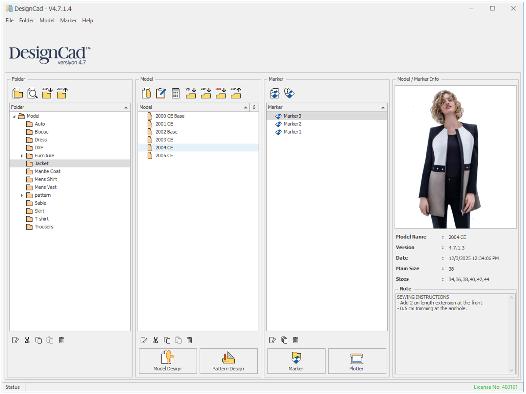Click the search folder magnifier icon
Viewport: 526px width, 394px height.
[x=33, y=93]
